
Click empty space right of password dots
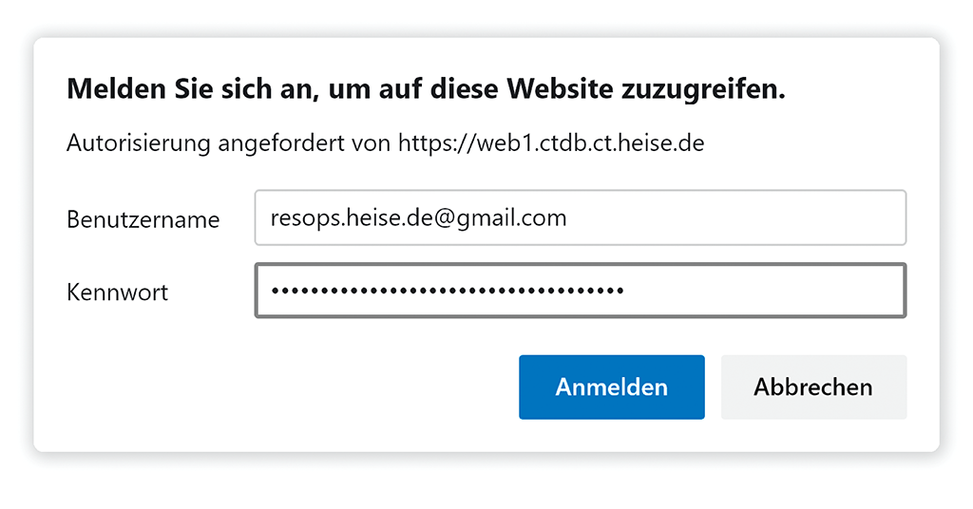[x=760, y=291]
